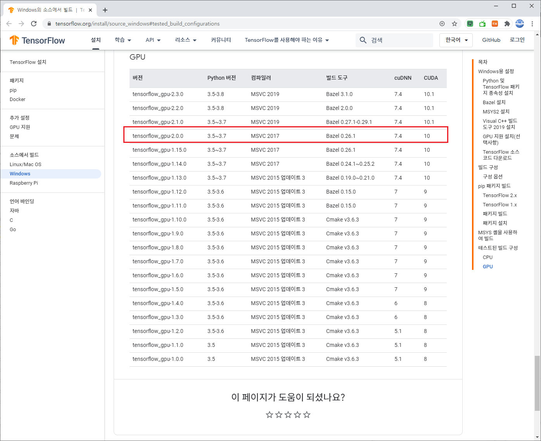Bookmark this page with the star icon
The image size is (541, 441).
click(455, 24)
